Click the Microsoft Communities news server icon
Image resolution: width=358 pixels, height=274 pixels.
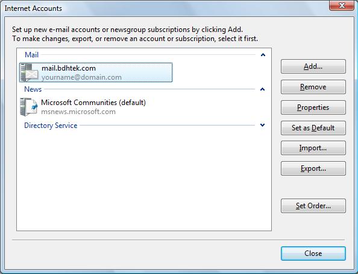tap(28, 107)
